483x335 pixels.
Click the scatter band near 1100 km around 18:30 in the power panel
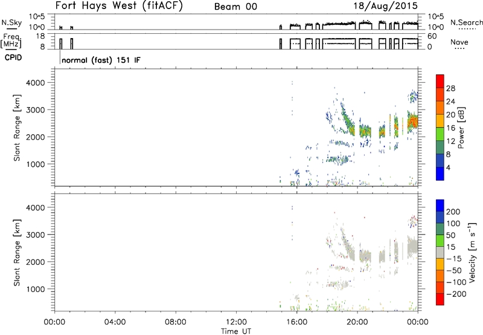[x=339, y=160]
